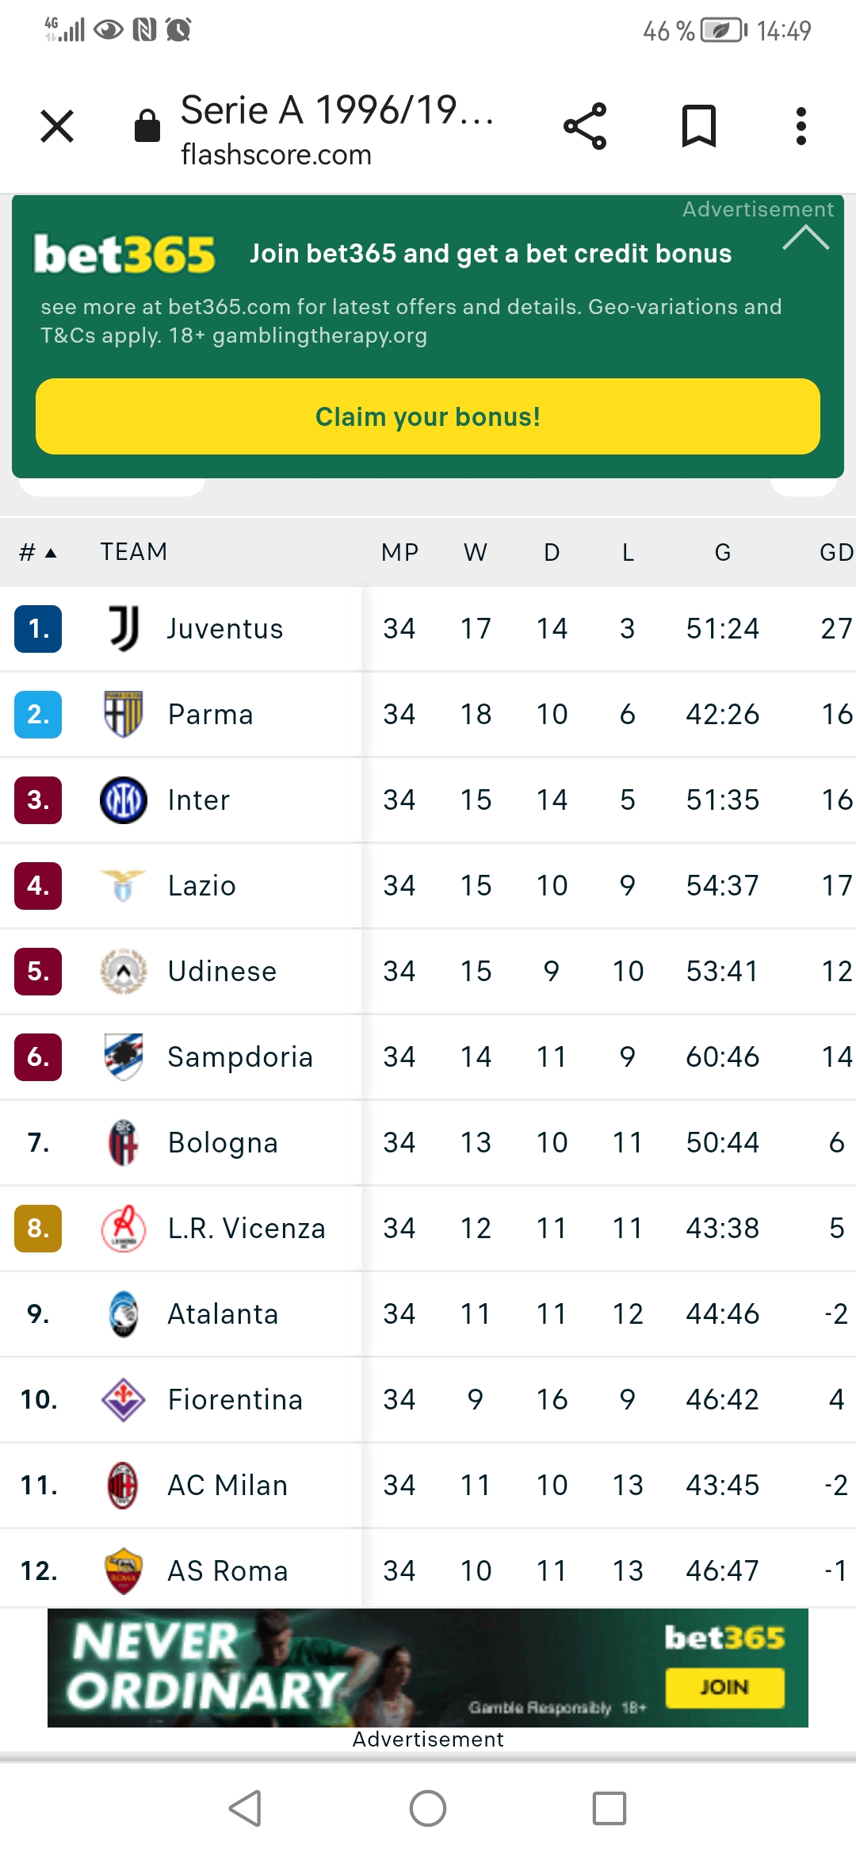Collapse the bet365 advertisement with chevron
This screenshot has height=1856, width=856.
[x=805, y=237]
